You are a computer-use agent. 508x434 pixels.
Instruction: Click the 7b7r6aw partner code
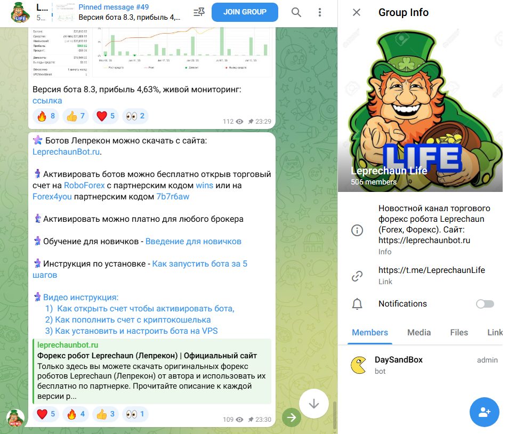[x=173, y=197]
